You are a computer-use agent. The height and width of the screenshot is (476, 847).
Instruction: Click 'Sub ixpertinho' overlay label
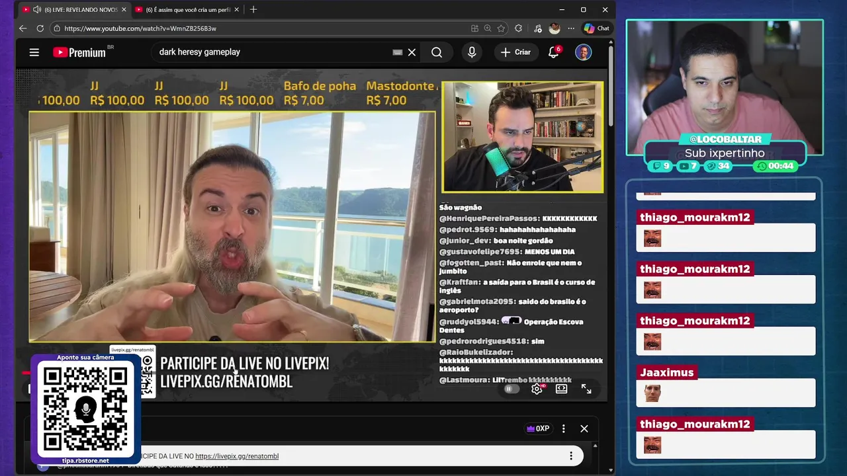(725, 153)
